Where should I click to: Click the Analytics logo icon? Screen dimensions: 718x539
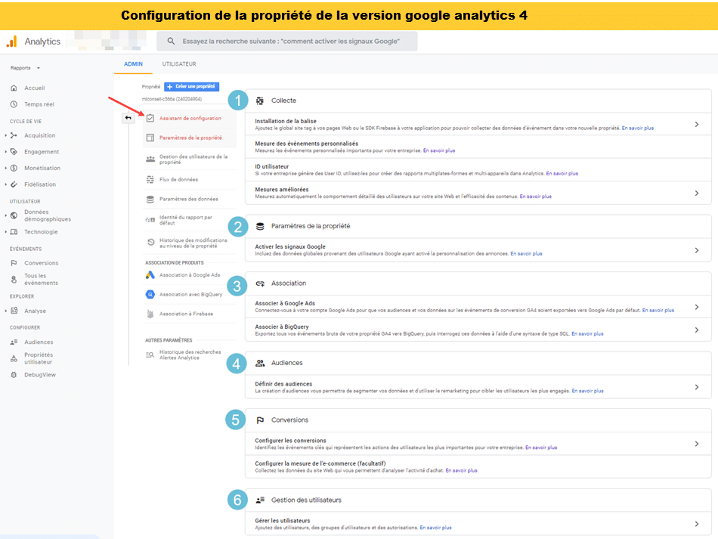point(12,42)
